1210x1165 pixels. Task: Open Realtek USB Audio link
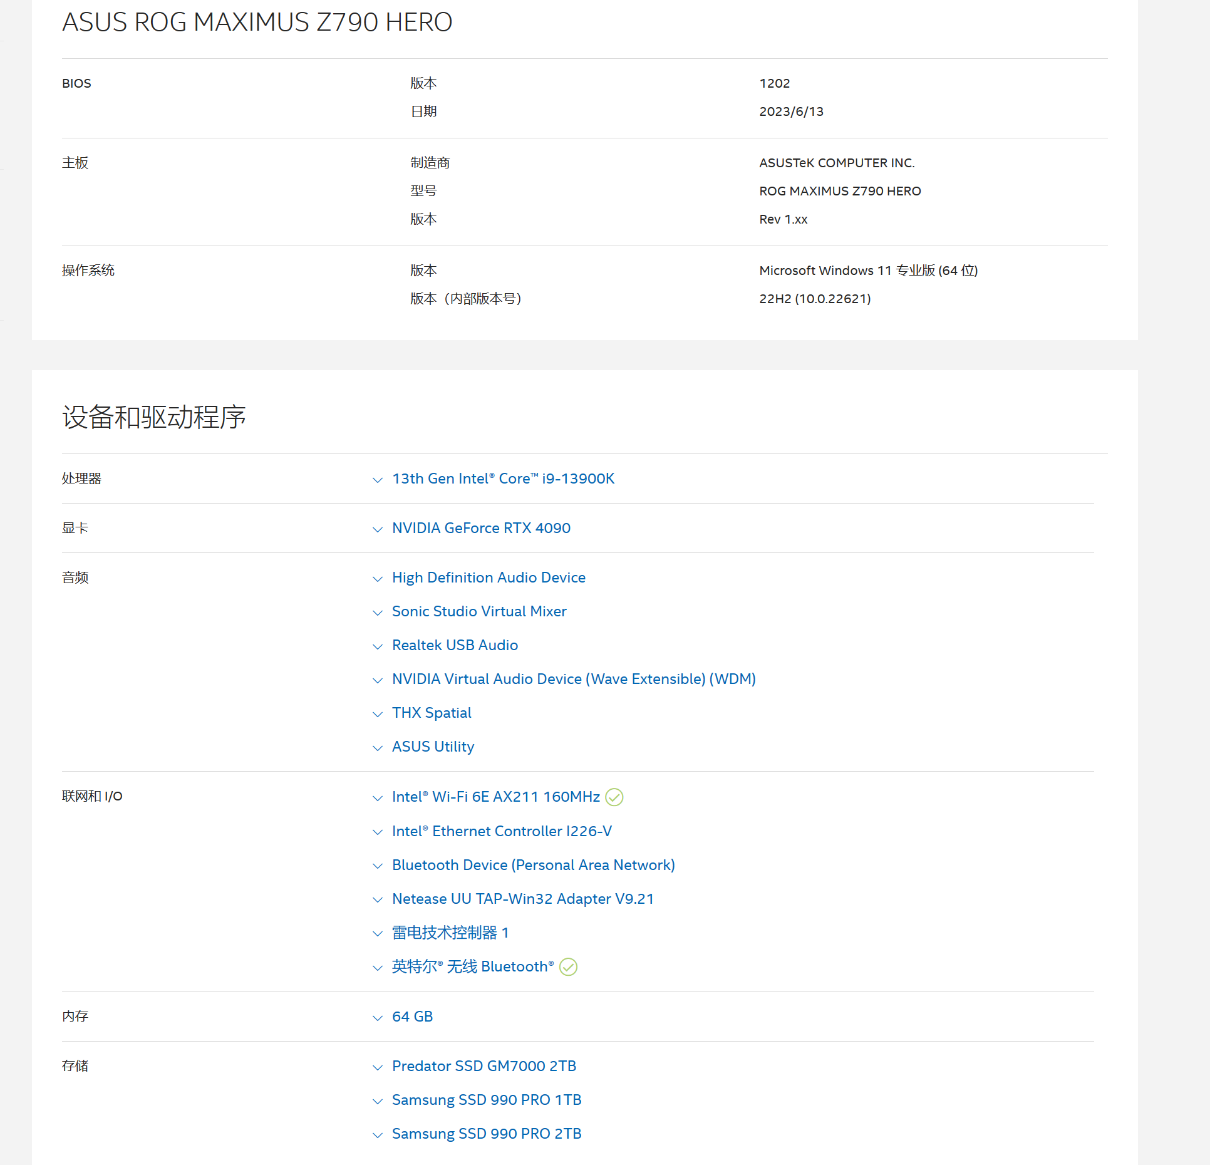coord(455,645)
